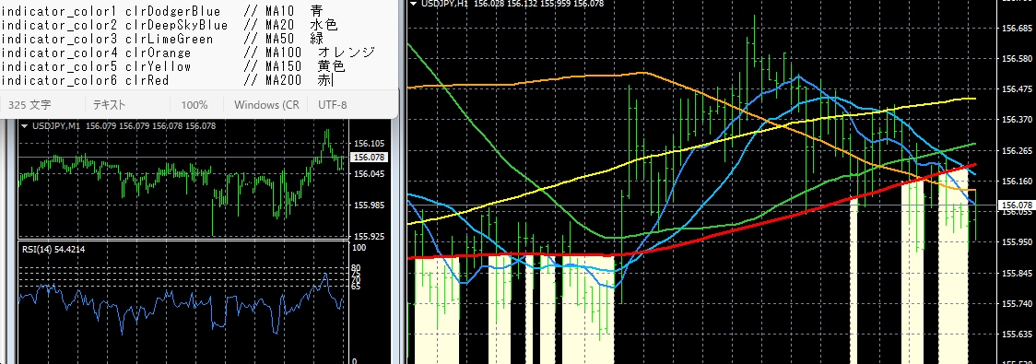Select the 'オレンジ' word in Notepad
This screenshot has height=364, width=1036.
pos(347,53)
